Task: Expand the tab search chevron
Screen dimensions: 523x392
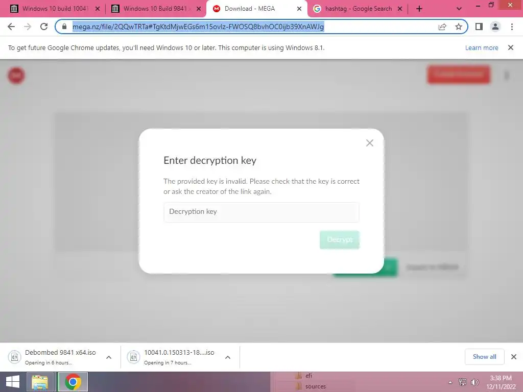Action: [459, 9]
